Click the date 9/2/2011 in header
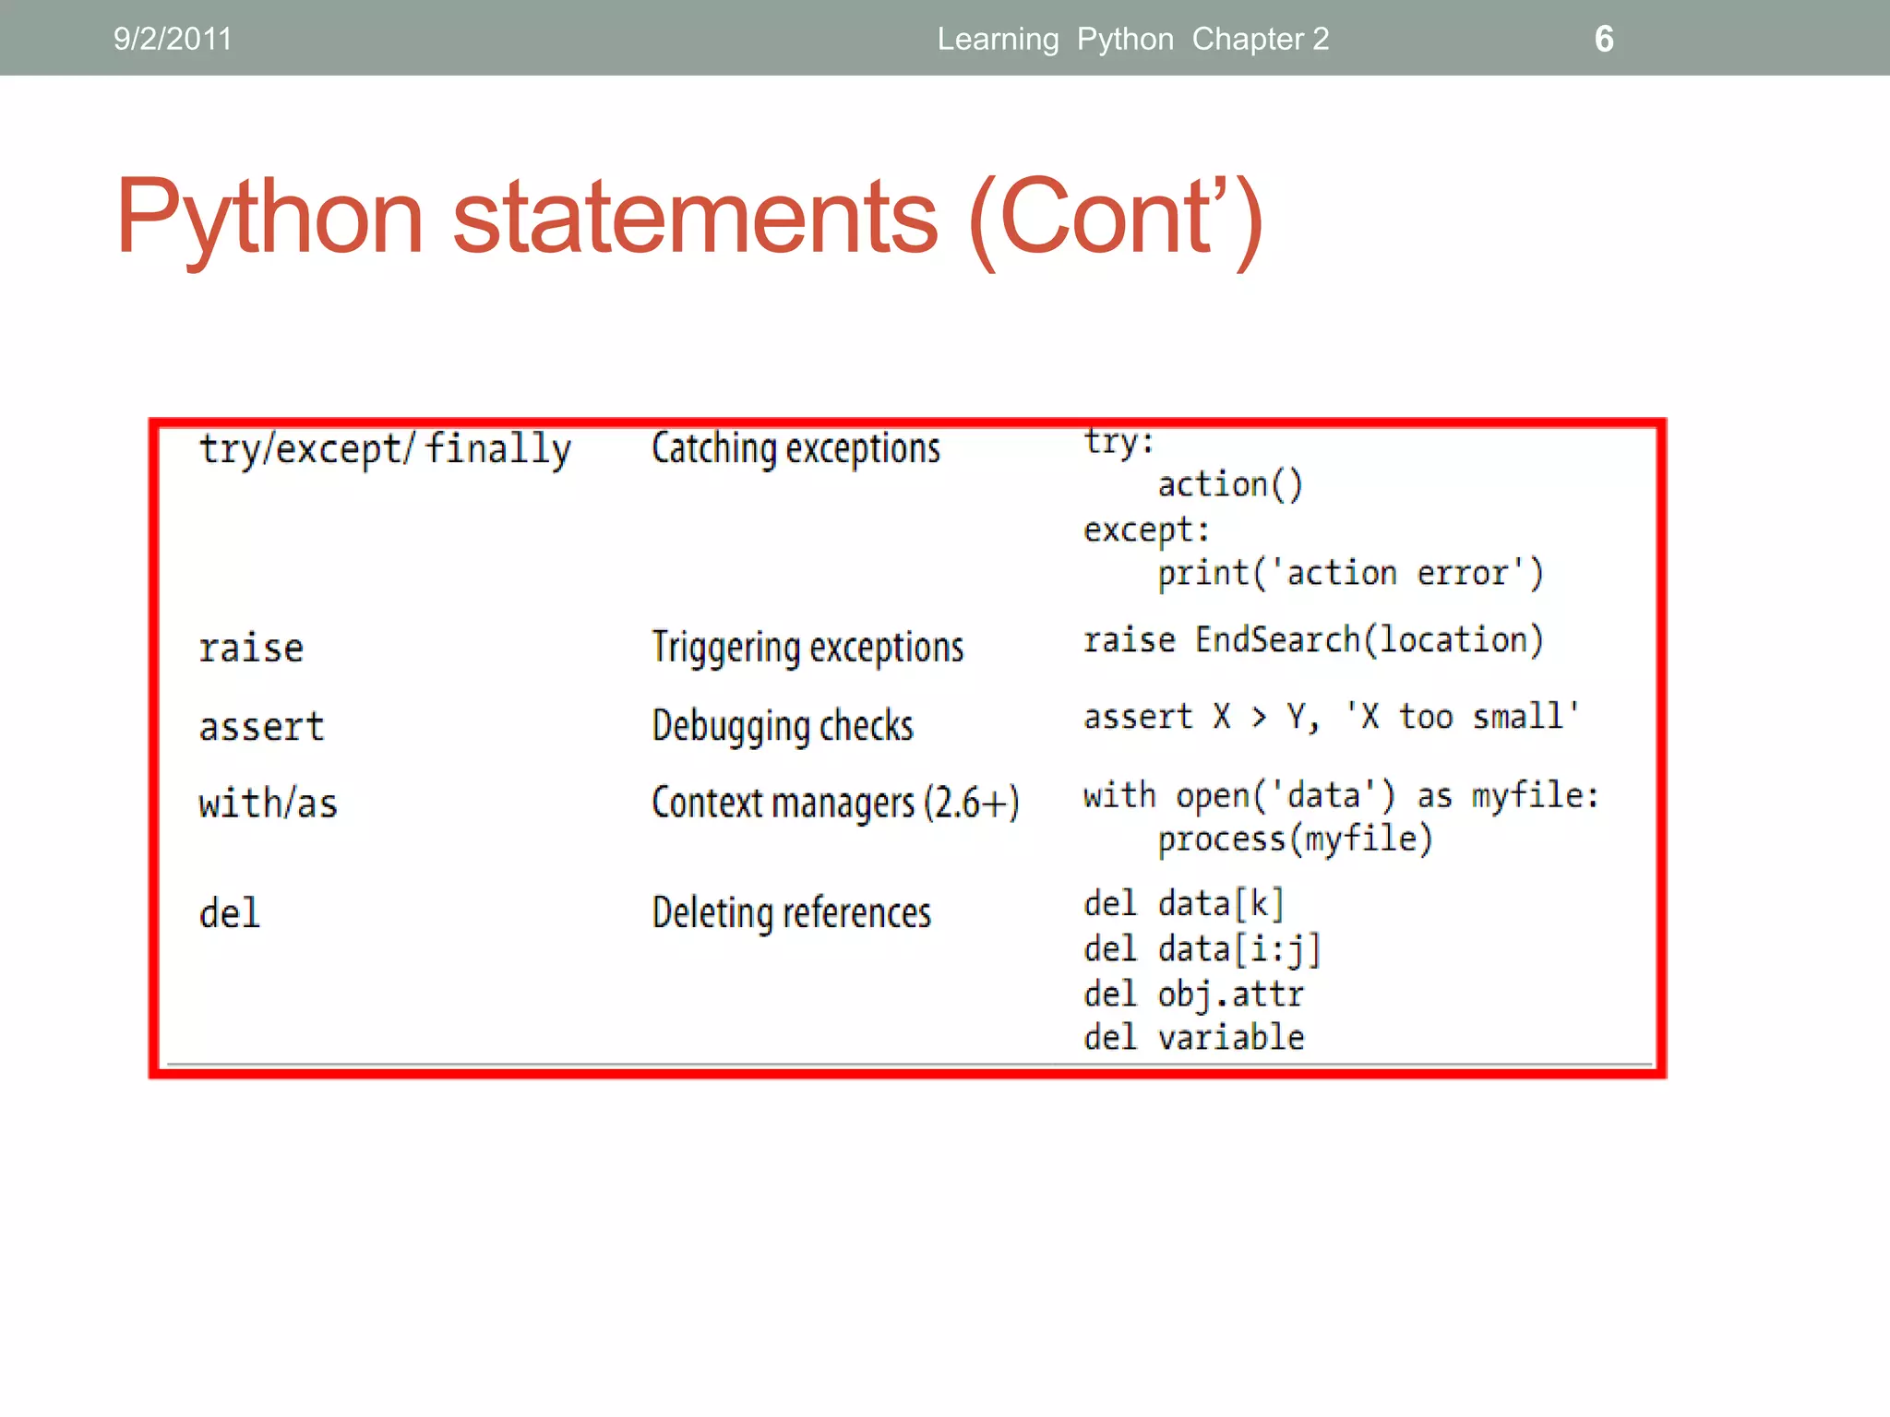 tap(173, 39)
